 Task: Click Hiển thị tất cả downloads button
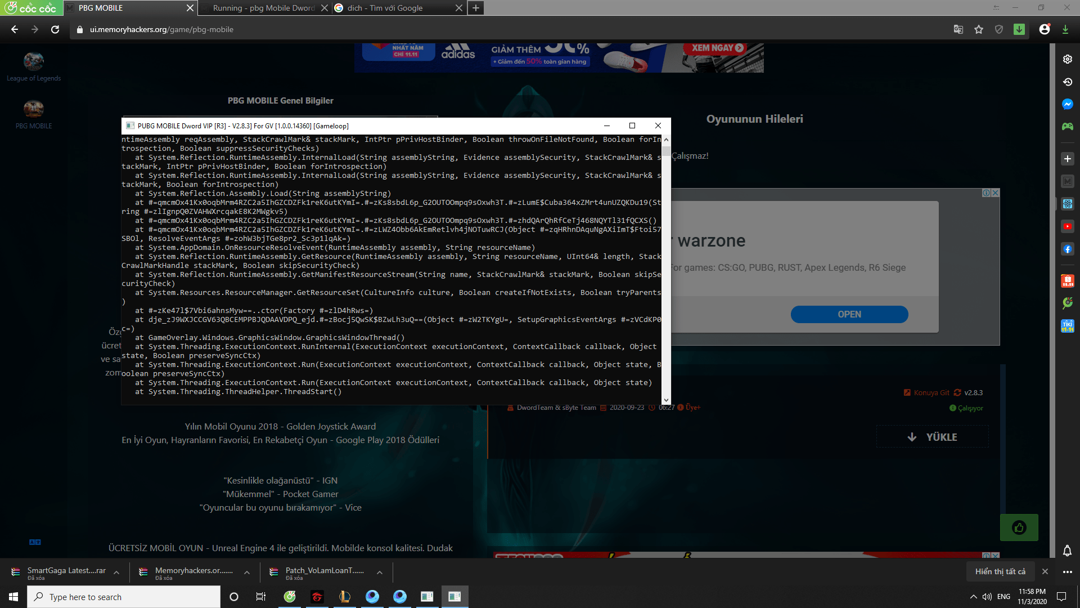pyautogui.click(x=1000, y=571)
